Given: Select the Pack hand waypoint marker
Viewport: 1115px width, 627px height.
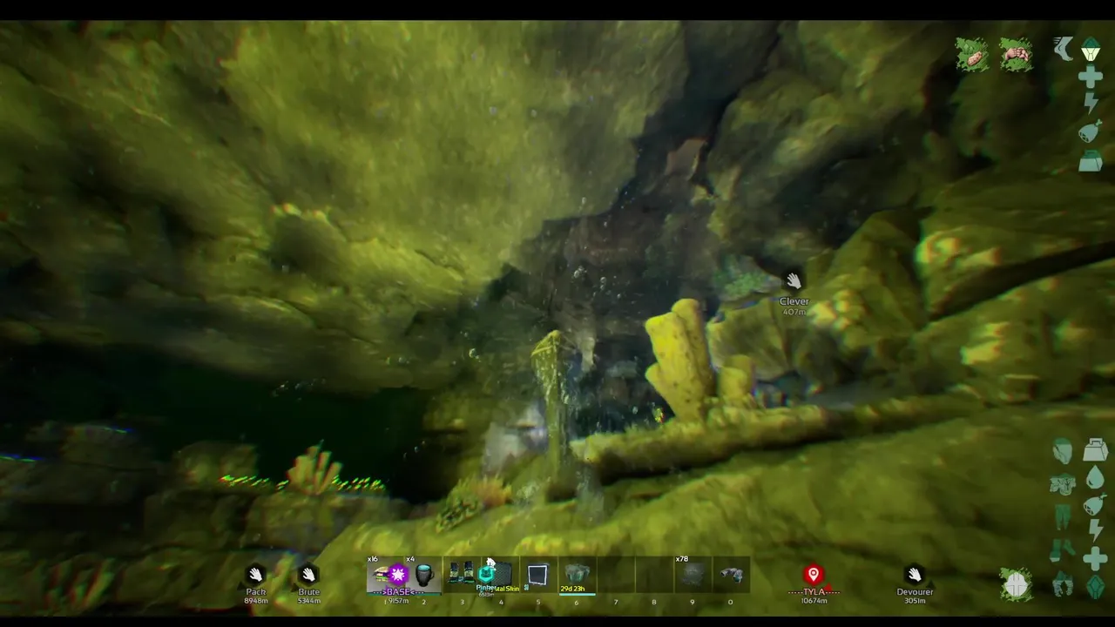Looking at the screenshot, I should pos(255,575).
